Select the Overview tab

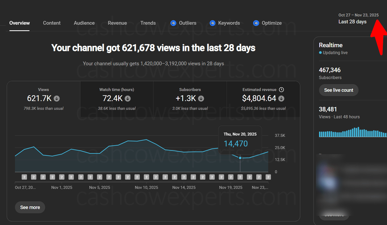click(19, 23)
